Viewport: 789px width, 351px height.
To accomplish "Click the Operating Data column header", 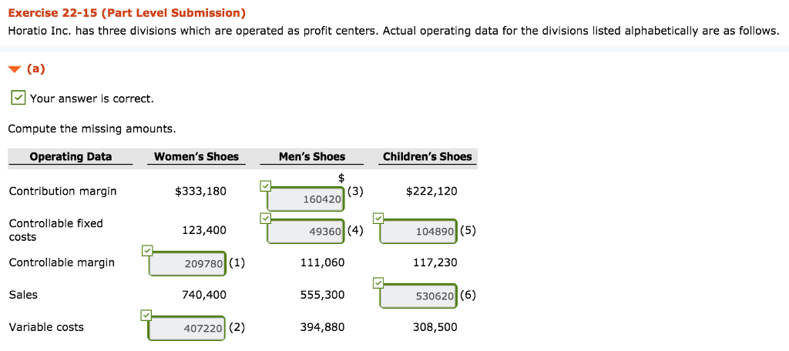I will [x=70, y=157].
